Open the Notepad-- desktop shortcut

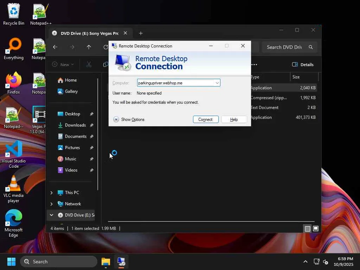(x=14, y=117)
